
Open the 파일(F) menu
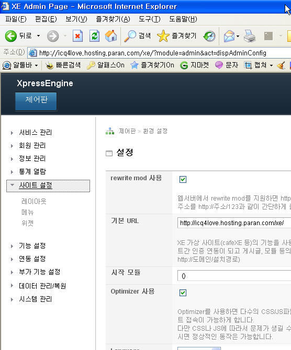(x=16, y=19)
